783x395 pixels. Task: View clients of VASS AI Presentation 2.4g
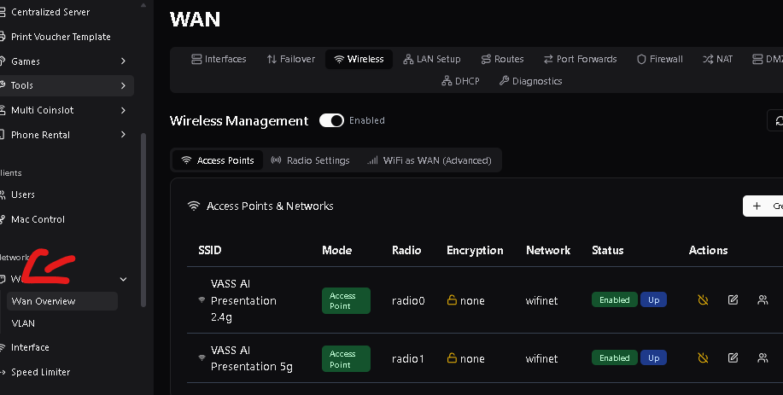click(x=763, y=299)
